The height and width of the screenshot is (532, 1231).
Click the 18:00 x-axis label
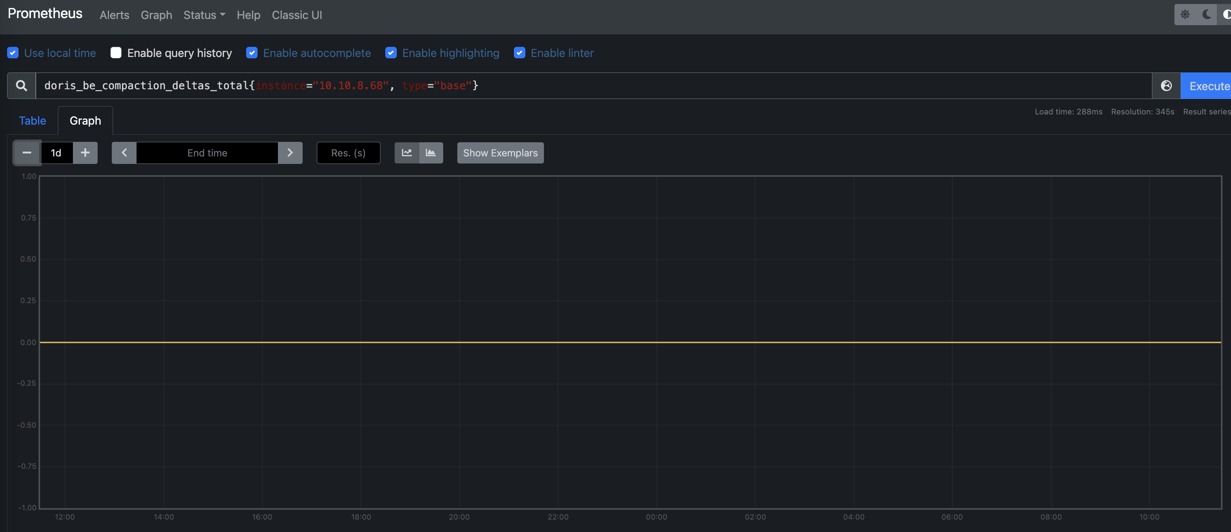click(x=361, y=517)
